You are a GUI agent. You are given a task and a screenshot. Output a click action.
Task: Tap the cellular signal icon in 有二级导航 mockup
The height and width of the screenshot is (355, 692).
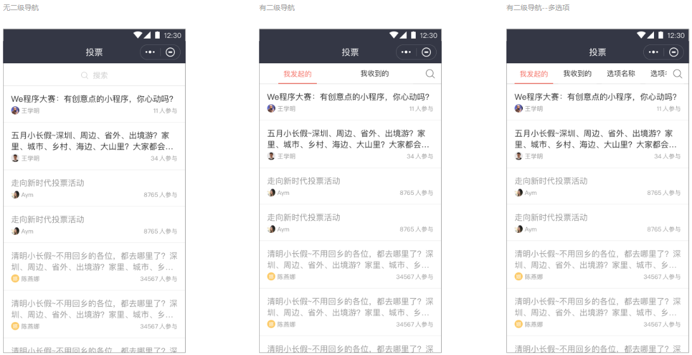tap(404, 35)
